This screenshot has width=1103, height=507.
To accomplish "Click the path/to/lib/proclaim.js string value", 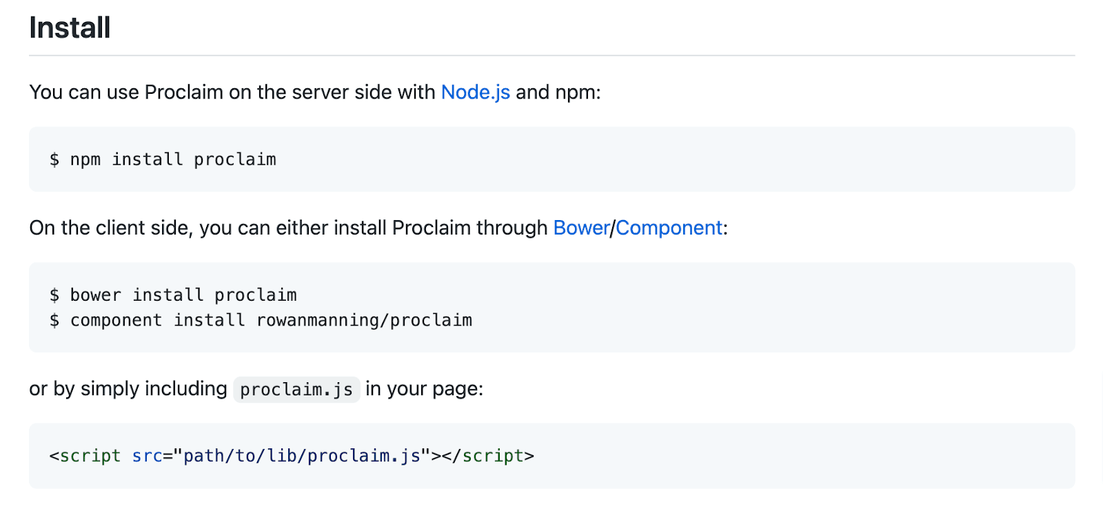I will [302, 456].
